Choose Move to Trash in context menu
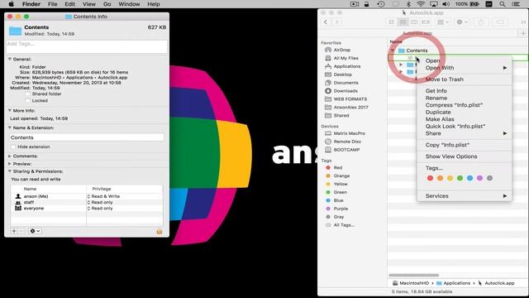 coord(465,79)
